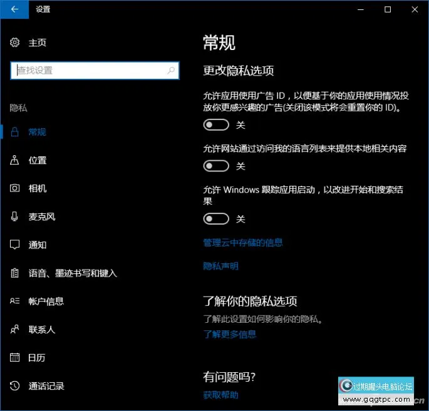Minimize the Settings window
Screen dimensions: 429x411
tap(361, 9)
